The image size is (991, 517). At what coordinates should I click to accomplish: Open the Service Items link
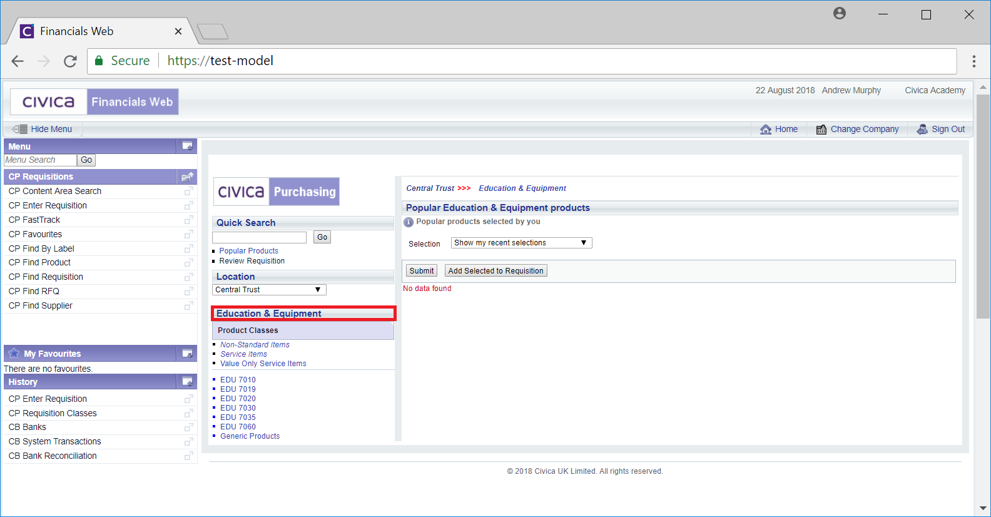[243, 354]
